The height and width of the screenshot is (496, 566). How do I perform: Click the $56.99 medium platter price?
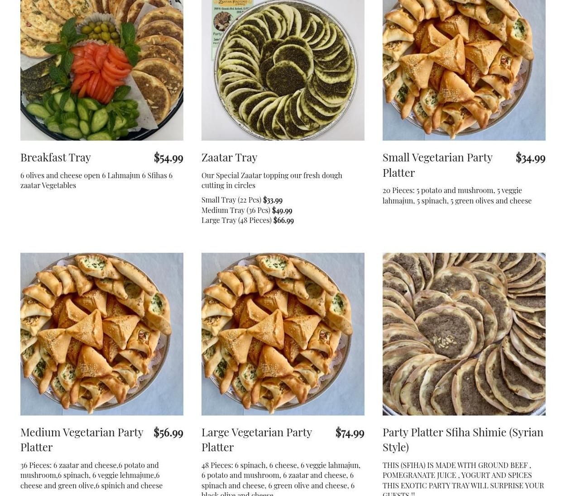tap(168, 432)
